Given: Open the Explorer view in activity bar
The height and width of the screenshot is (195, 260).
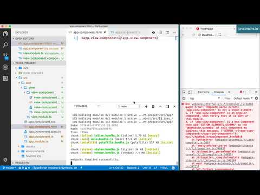Looking at the screenshot, I should click(5, 34).
